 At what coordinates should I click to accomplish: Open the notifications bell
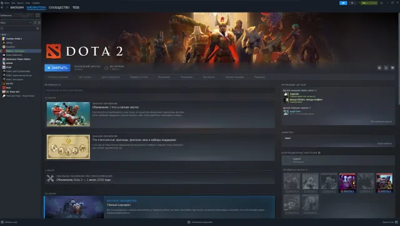[x=352, y=3]
